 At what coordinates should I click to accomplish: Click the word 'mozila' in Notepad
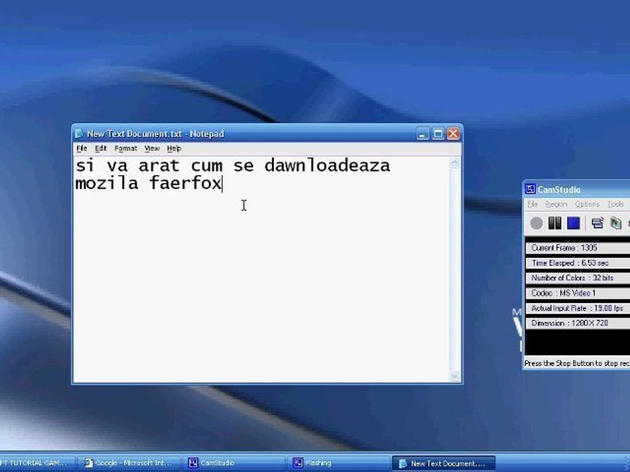107,183
